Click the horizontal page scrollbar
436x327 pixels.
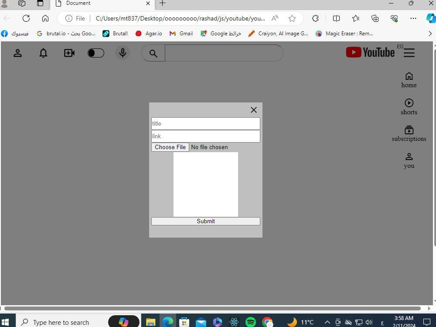(x=212, y=308)
